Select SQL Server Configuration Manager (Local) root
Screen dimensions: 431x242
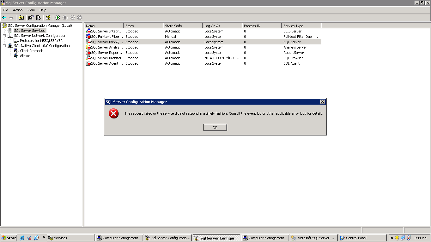coord(40,26)
